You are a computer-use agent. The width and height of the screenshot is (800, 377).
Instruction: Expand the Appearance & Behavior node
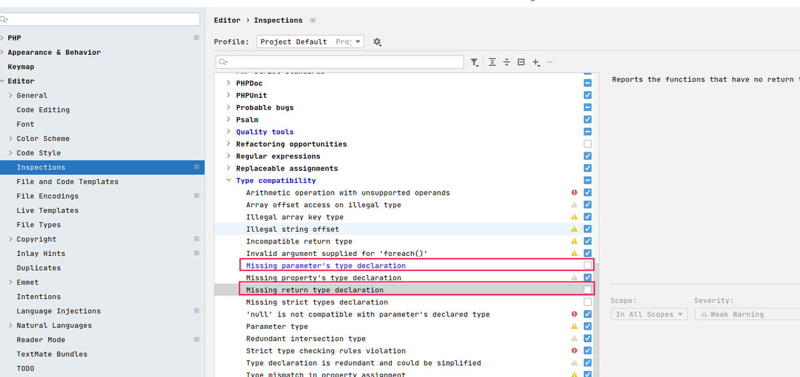tap(2, 52)
